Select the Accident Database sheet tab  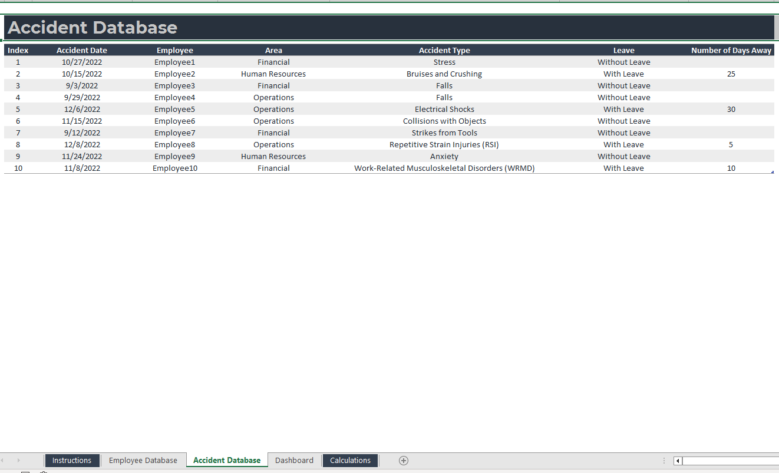click(227, 461)
